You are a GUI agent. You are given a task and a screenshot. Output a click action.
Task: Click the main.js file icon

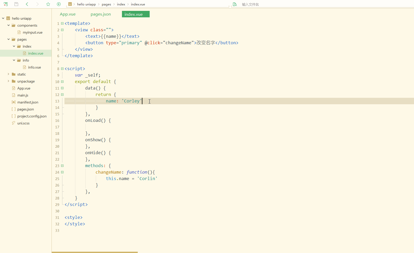pyautogui.click(x=14, y=95)
